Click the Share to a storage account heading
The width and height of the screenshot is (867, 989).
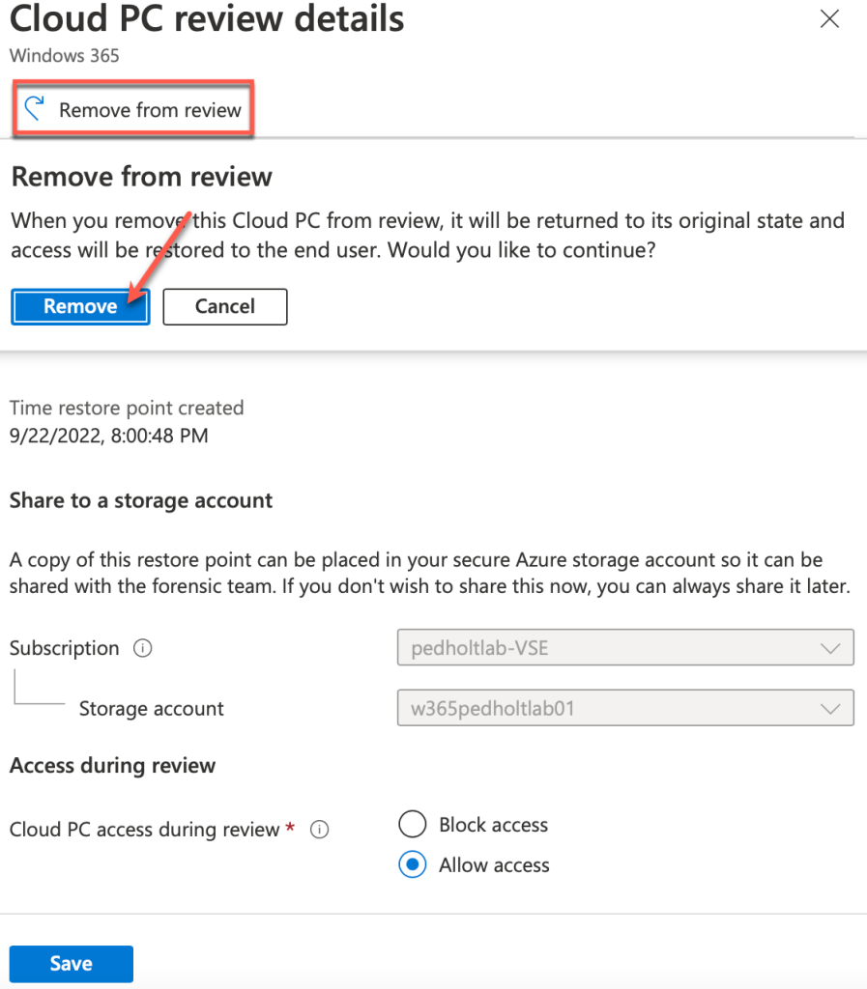pyautogui.click(x=141, y=500)
